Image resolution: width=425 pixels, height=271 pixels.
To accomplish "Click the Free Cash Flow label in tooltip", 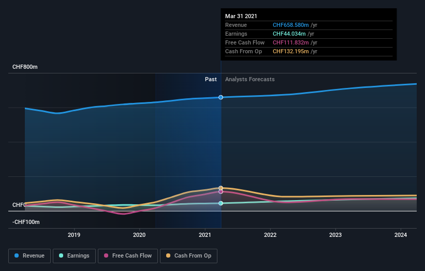I will (245, 42).
